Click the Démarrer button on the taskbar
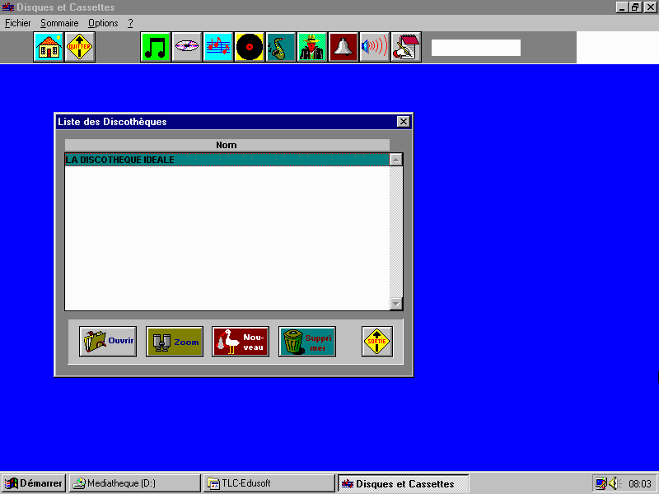The width and height of the screenshot is (659, 494). (x=33, y=483)
